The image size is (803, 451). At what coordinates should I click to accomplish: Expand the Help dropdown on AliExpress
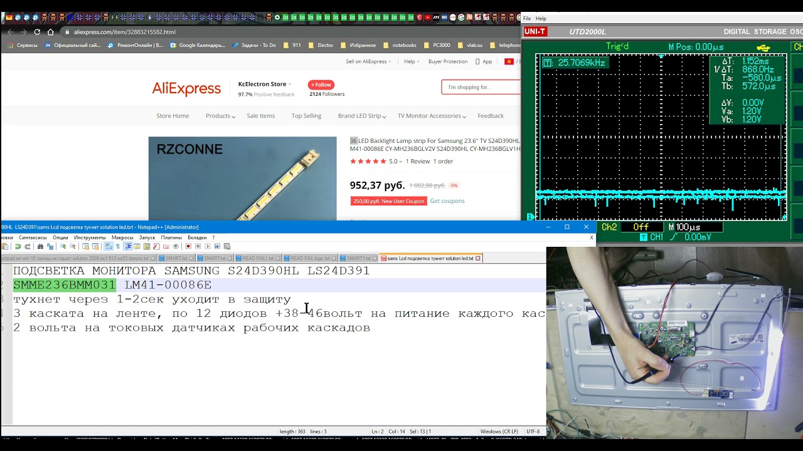point(411,61)
